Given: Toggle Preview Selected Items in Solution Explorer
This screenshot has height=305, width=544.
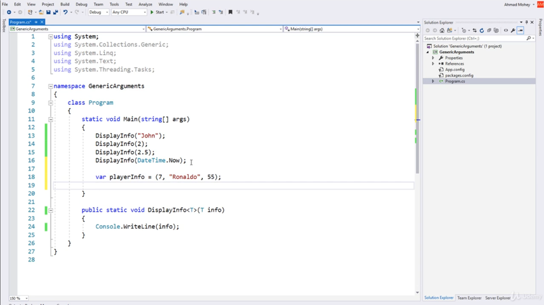Looking at the screenshot, I should click(520, 31).
